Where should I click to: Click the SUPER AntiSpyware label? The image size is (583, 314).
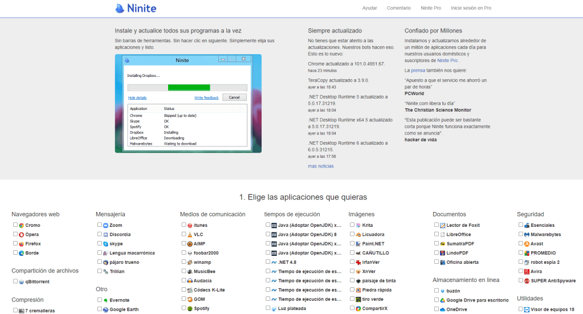(x=553, y=281)
